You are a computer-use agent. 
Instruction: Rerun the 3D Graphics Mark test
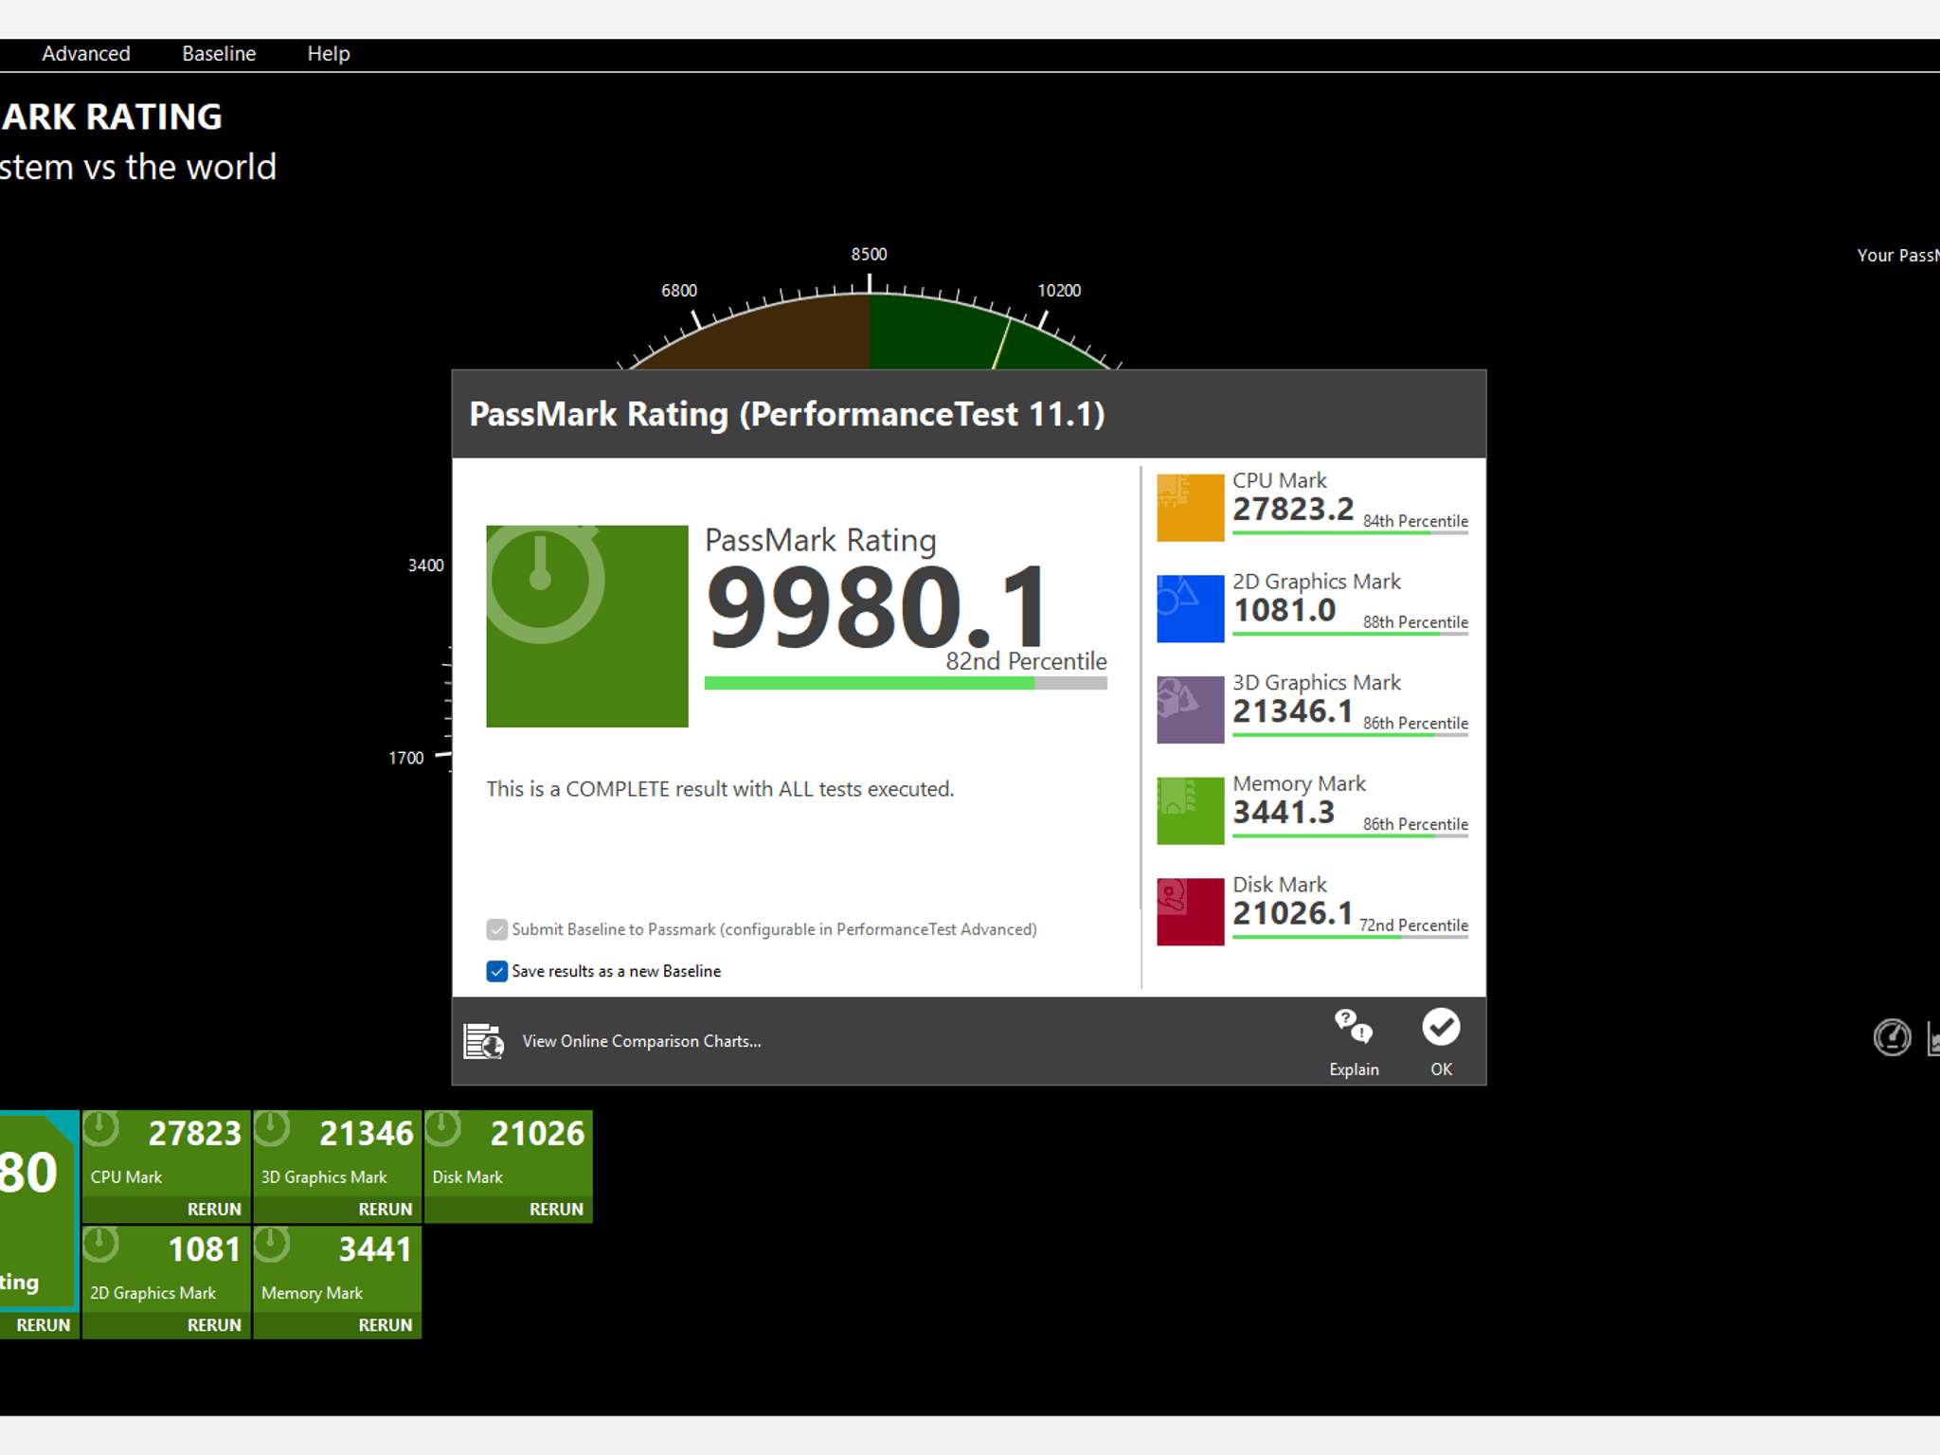click(386, 1210)
